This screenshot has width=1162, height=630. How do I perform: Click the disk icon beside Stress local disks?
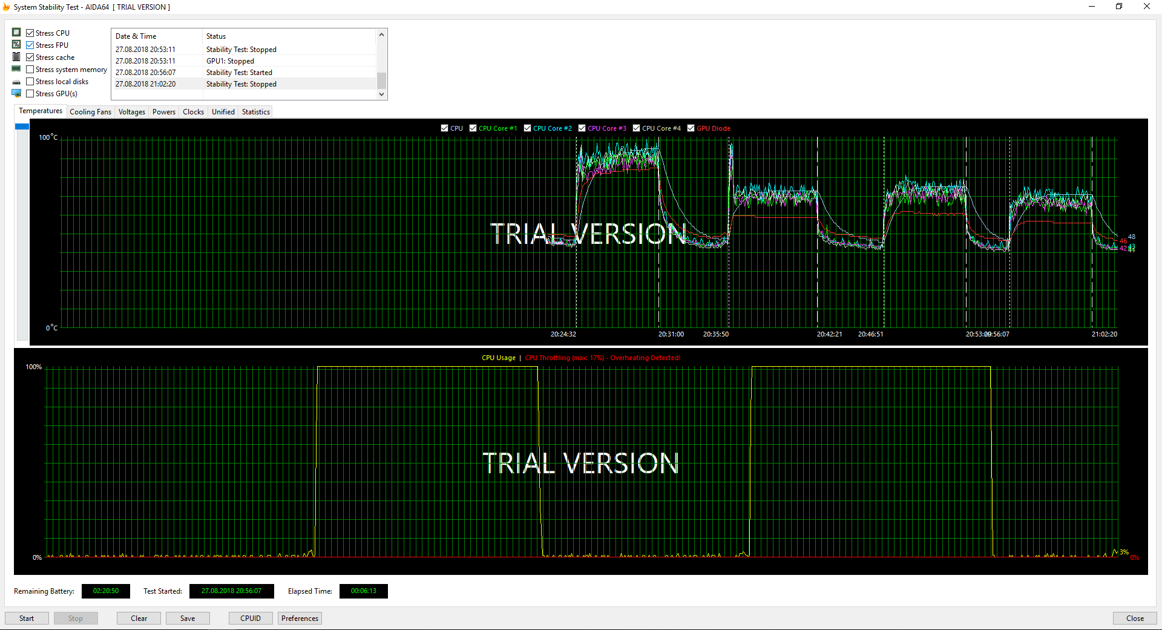click(x=16, y=82)
